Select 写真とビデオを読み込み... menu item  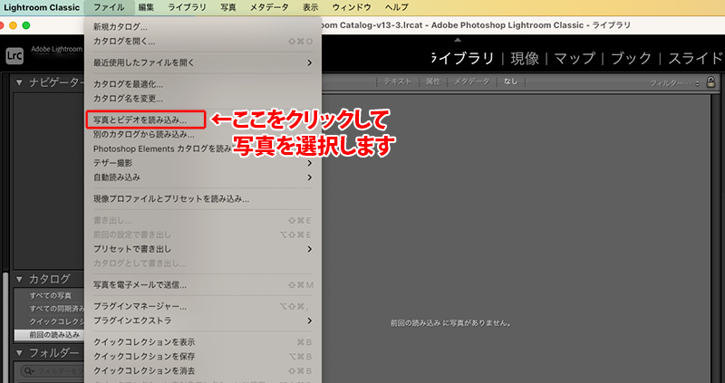point(145,120)
